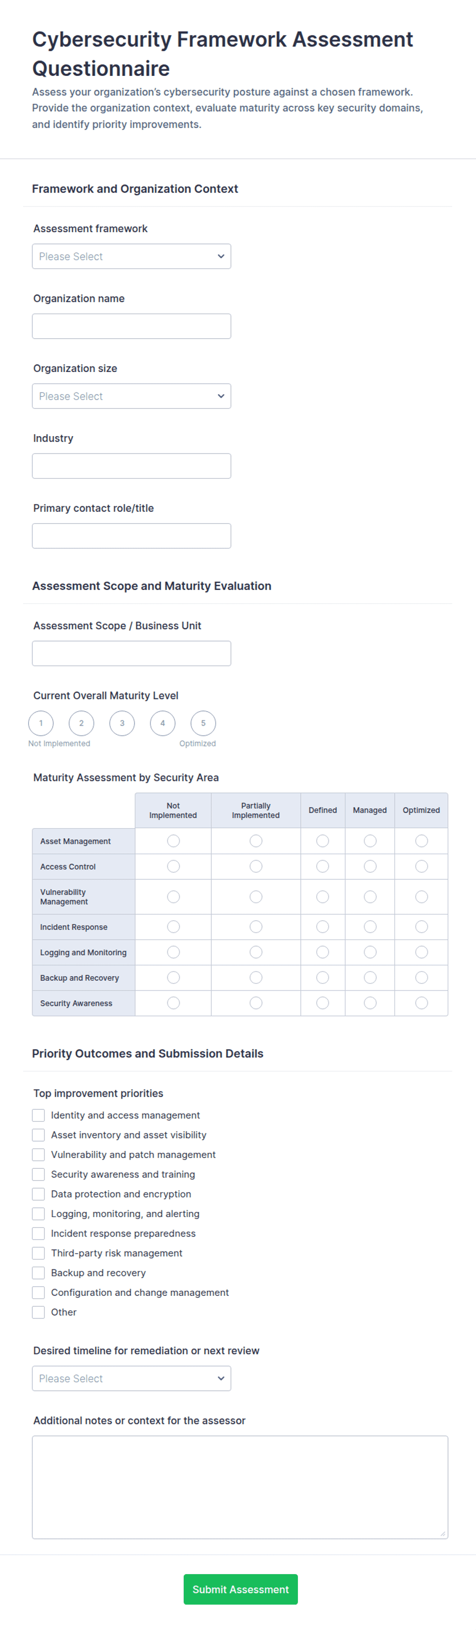This screenshot has height=1630, width=476.
Task: Check Identity and access management priority
Action: (x=38, y=1115)
